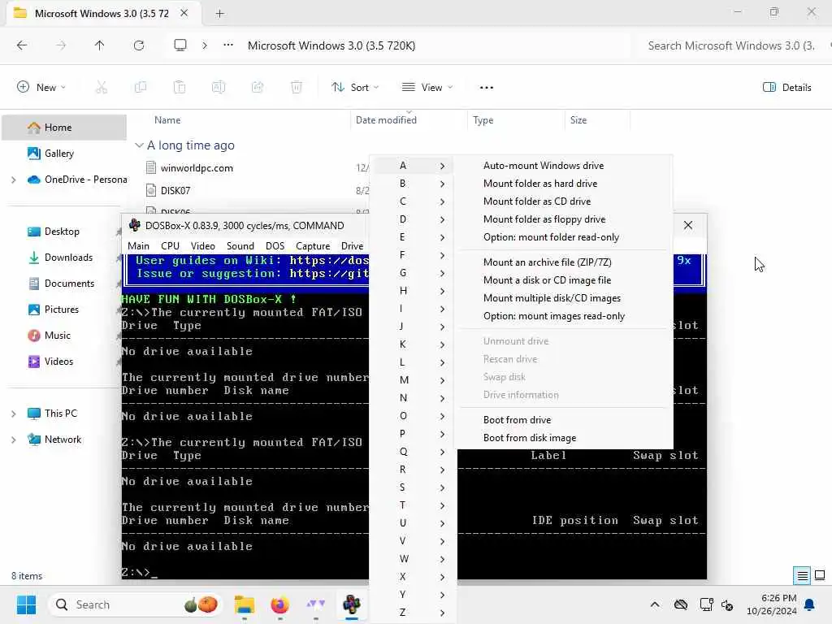Click the address bar ellipsis for hidden path
Image resolution: width=832 pixels, height=624 pixels.
pyautogui.click(x=228, y=45)
